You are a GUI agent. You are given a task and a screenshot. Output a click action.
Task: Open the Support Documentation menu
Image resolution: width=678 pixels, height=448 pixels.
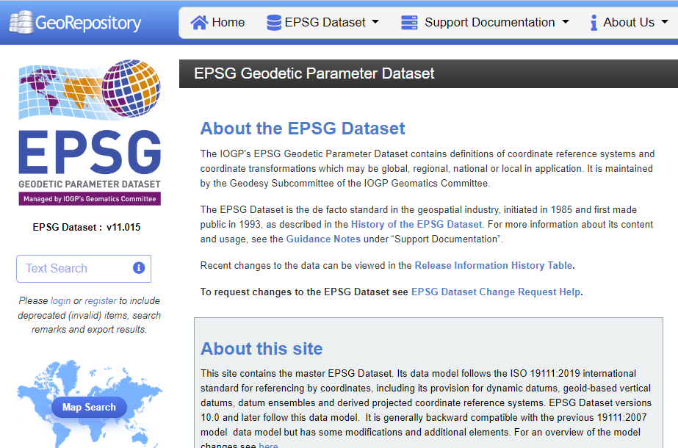coord(485,23)
